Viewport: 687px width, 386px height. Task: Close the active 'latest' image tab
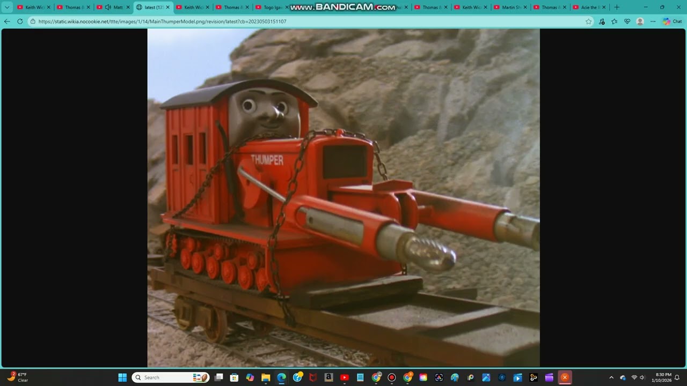coord(167,8)
